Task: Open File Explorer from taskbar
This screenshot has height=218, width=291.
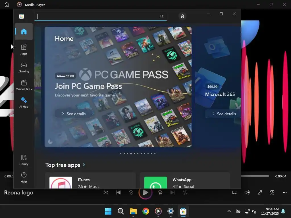Action: 133,211
